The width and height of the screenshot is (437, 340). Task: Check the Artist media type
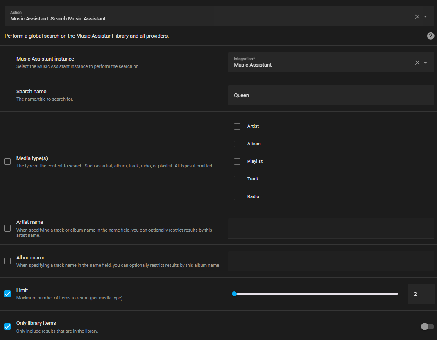point(237,126)
